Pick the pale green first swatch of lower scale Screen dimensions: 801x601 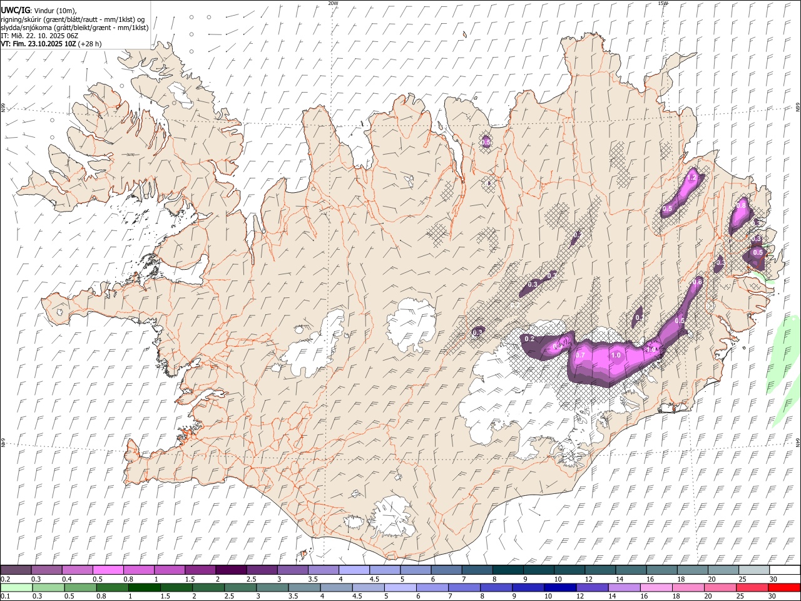tap(16, 588)
